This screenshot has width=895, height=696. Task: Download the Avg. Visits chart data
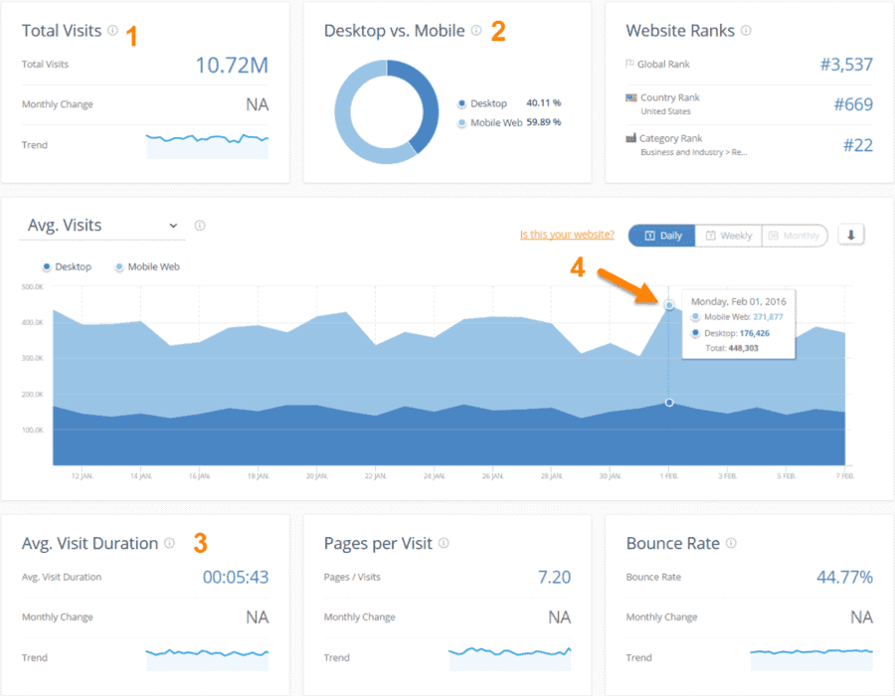pyautogui.click(x=851, y=235)
